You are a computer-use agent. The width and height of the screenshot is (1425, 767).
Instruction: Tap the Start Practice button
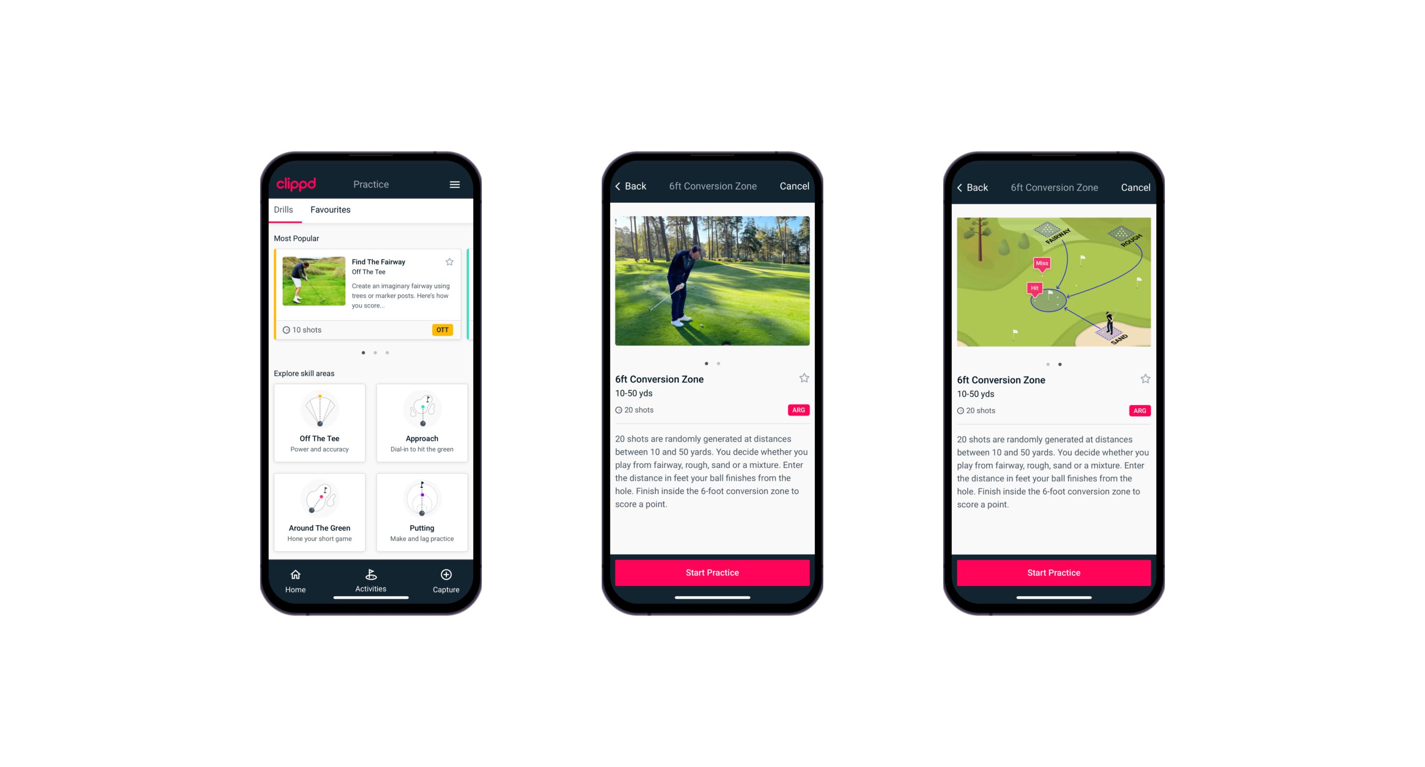[x=712, y=573]
